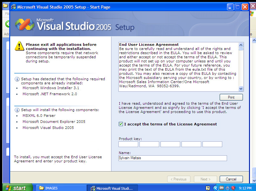The image size is (256, 191).
Task: Click 'Microsoft Windows Installer 3.1' item
Action: coord(51,88)
